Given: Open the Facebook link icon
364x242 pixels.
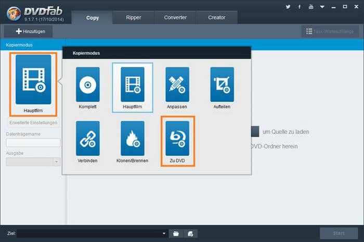Looking at the screenshot, I should coord(300,7).
